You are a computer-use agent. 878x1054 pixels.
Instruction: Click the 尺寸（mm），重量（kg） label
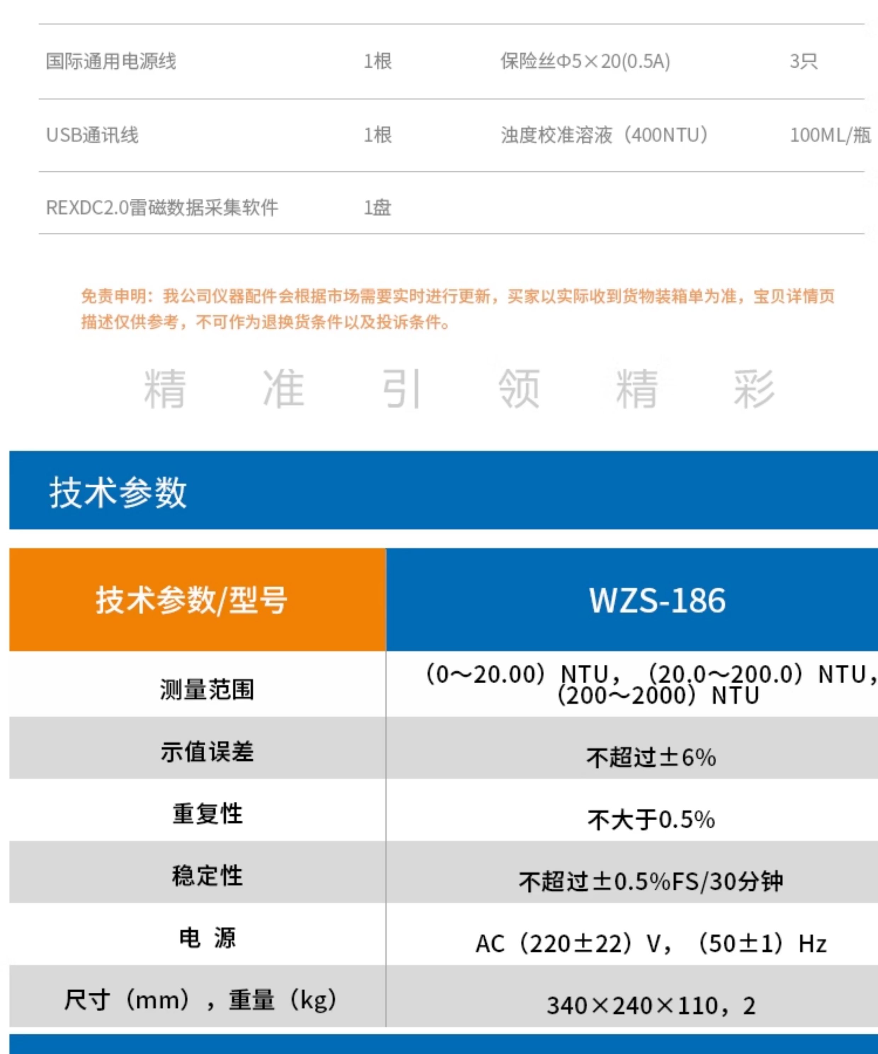200,1000
